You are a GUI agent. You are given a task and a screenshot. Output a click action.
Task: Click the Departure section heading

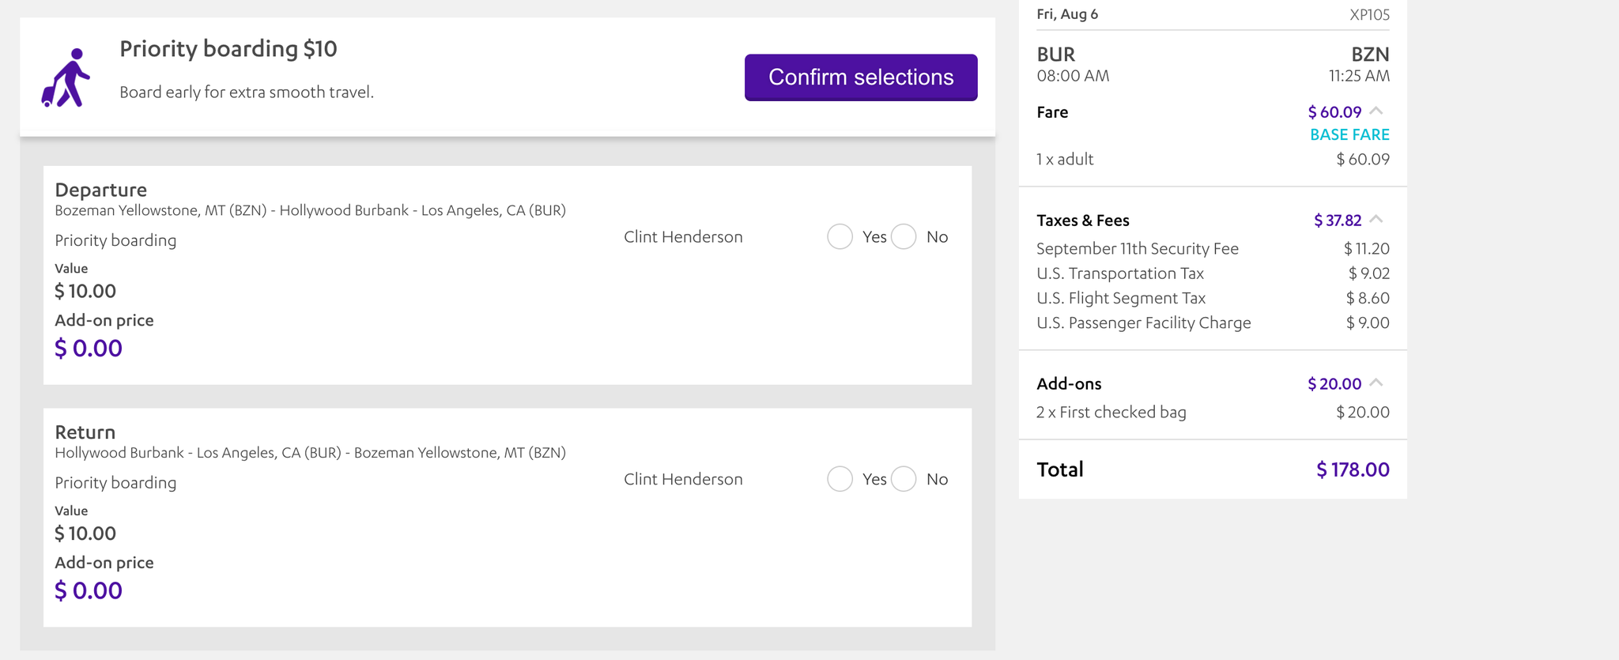pos(100,190)
